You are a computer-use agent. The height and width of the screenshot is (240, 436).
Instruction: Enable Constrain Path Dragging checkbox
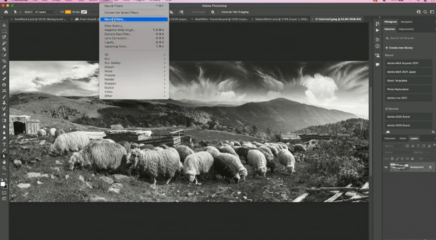coord(218,12)
